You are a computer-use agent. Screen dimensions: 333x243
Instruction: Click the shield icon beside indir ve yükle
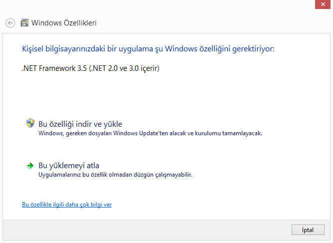[x=30, y=123]
